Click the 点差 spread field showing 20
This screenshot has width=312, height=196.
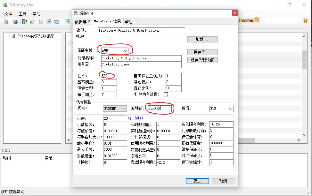coord(115,119)
